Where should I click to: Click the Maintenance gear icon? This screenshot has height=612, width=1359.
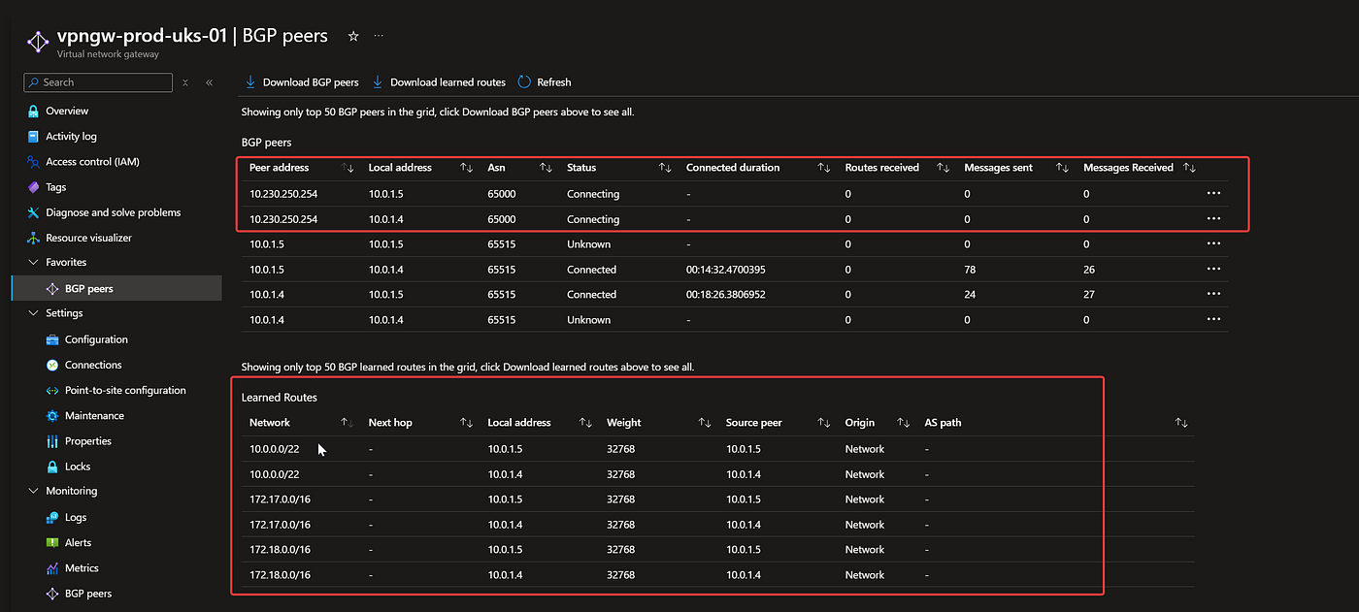tap(52, 415)
